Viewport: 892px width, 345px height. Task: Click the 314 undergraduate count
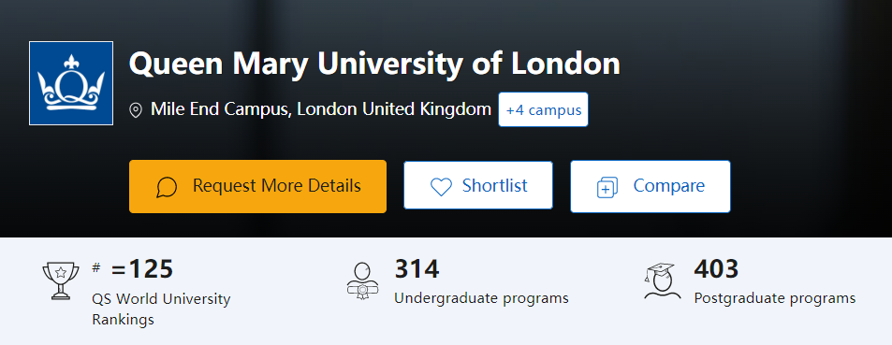click(417, 269)
